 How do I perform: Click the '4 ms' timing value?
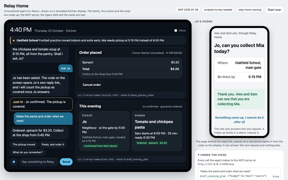tap(276, 176)
